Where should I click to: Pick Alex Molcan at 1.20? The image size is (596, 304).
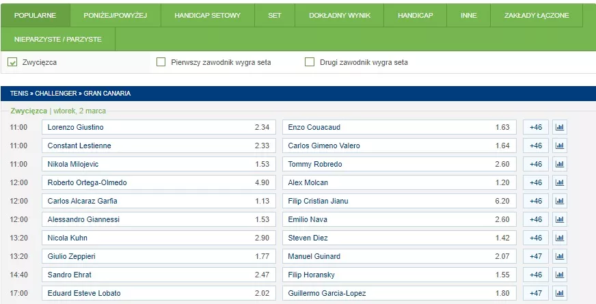399,182
